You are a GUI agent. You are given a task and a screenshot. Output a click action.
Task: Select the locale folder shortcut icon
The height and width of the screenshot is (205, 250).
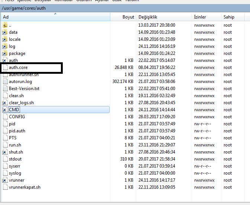[x=5, y=39]
